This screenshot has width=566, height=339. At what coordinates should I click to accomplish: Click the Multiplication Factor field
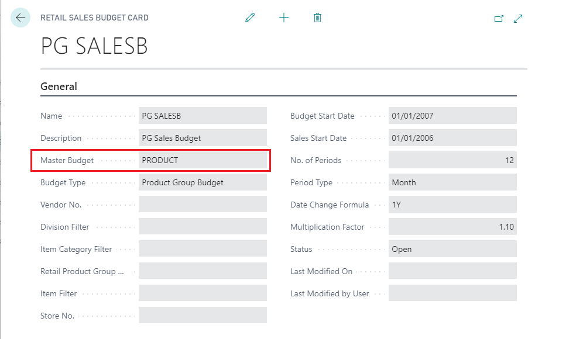(452, 227)
